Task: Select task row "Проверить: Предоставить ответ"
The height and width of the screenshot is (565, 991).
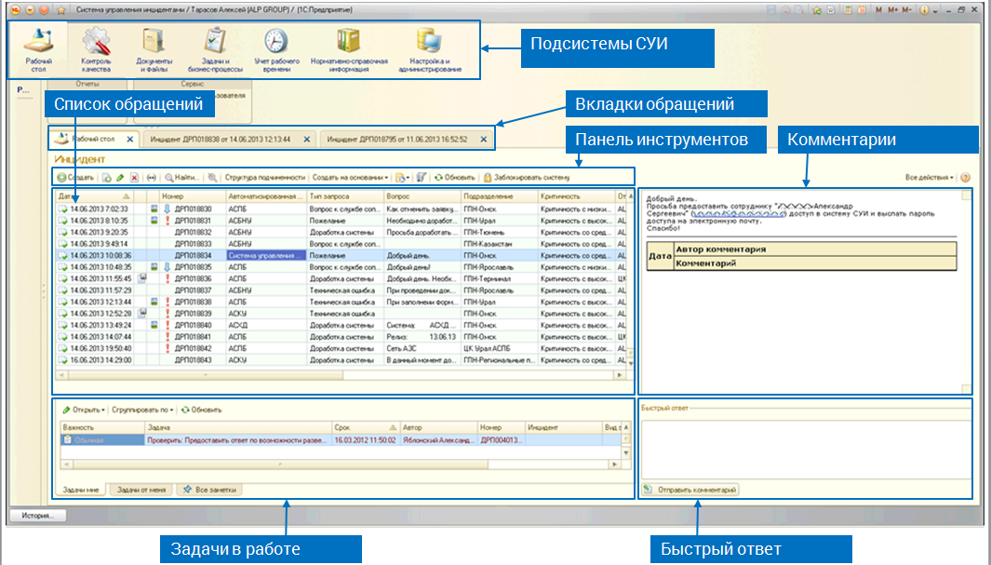Action: coord(341,440)
